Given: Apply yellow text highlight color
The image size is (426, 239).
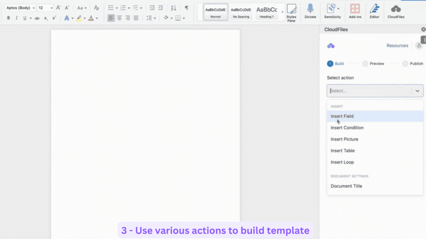Looking at the screenshot, I should coord(79,18).
